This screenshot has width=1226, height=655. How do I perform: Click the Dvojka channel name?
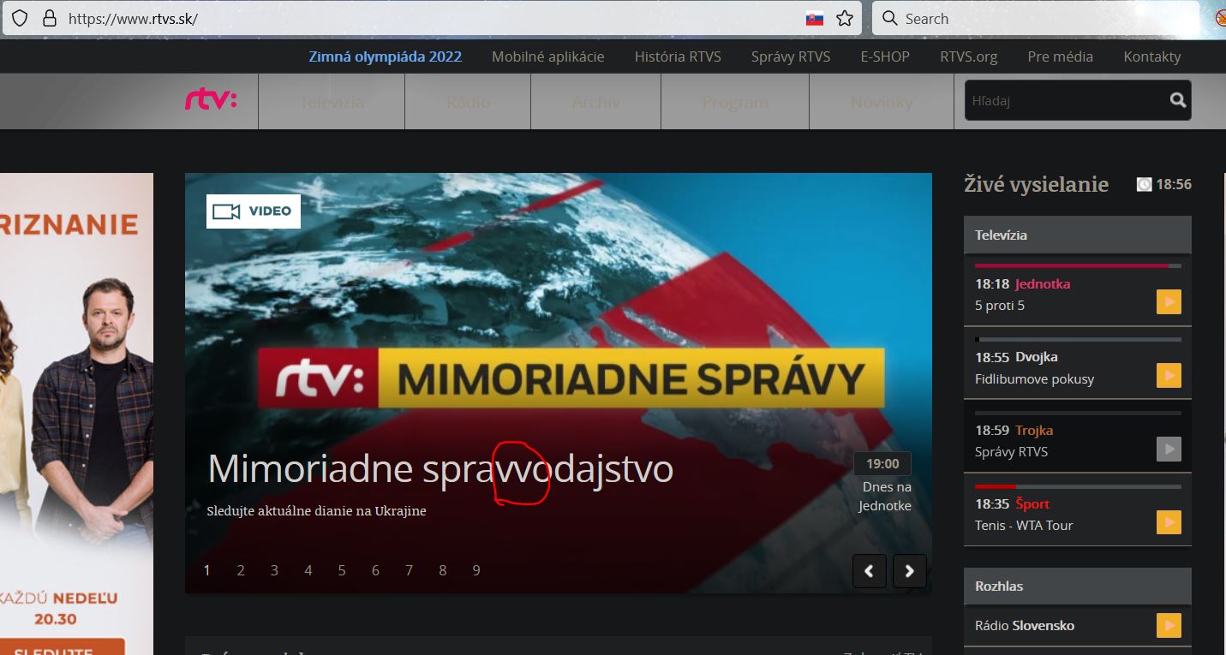pyautogui.click(x=1037, y=357)
